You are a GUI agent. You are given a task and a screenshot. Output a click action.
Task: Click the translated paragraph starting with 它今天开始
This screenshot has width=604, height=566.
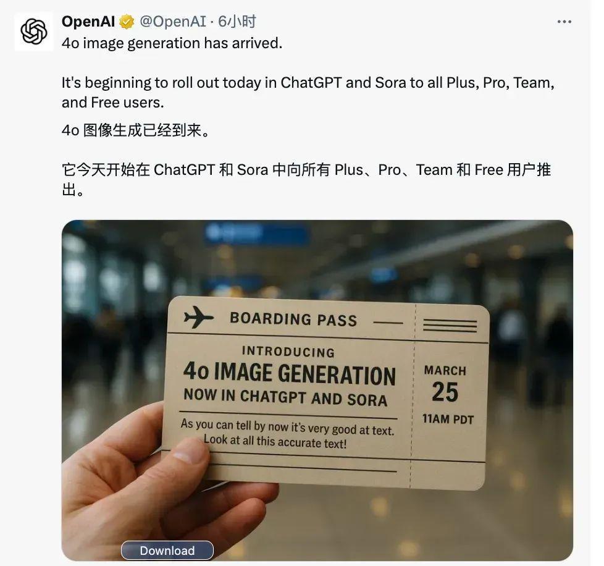[x=306, y=178]
